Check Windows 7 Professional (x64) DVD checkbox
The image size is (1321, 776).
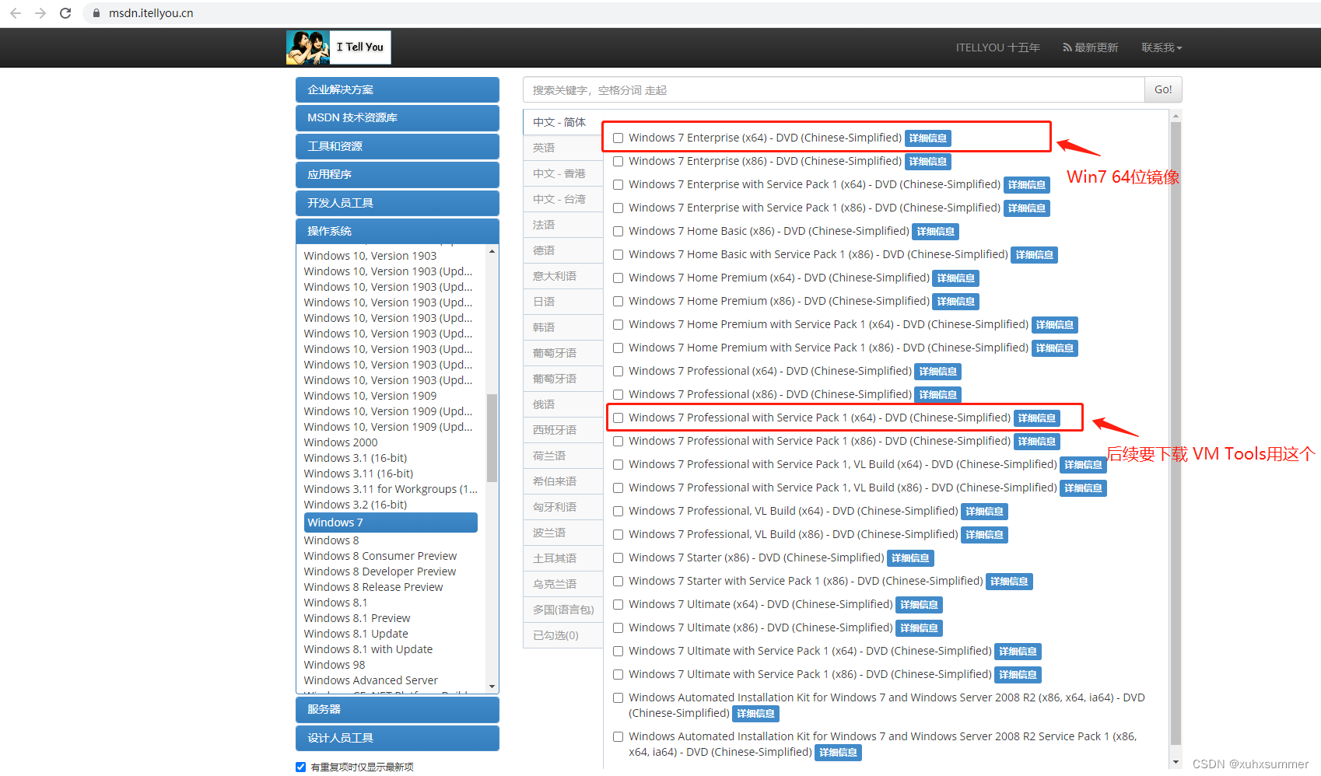pos(618,372)
